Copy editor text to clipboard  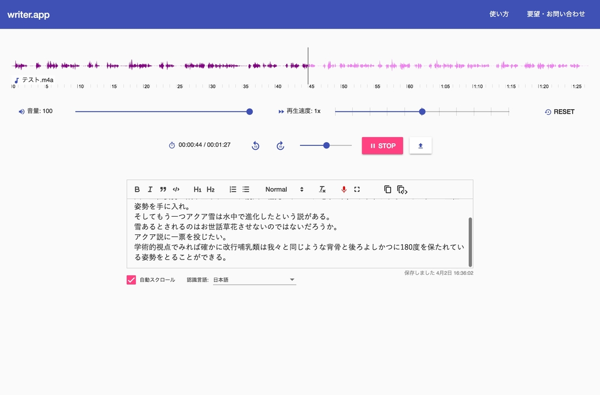tap(388, 189)
